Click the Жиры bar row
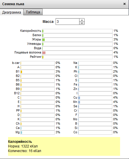The image size is (129, 159). coord(77,40)
